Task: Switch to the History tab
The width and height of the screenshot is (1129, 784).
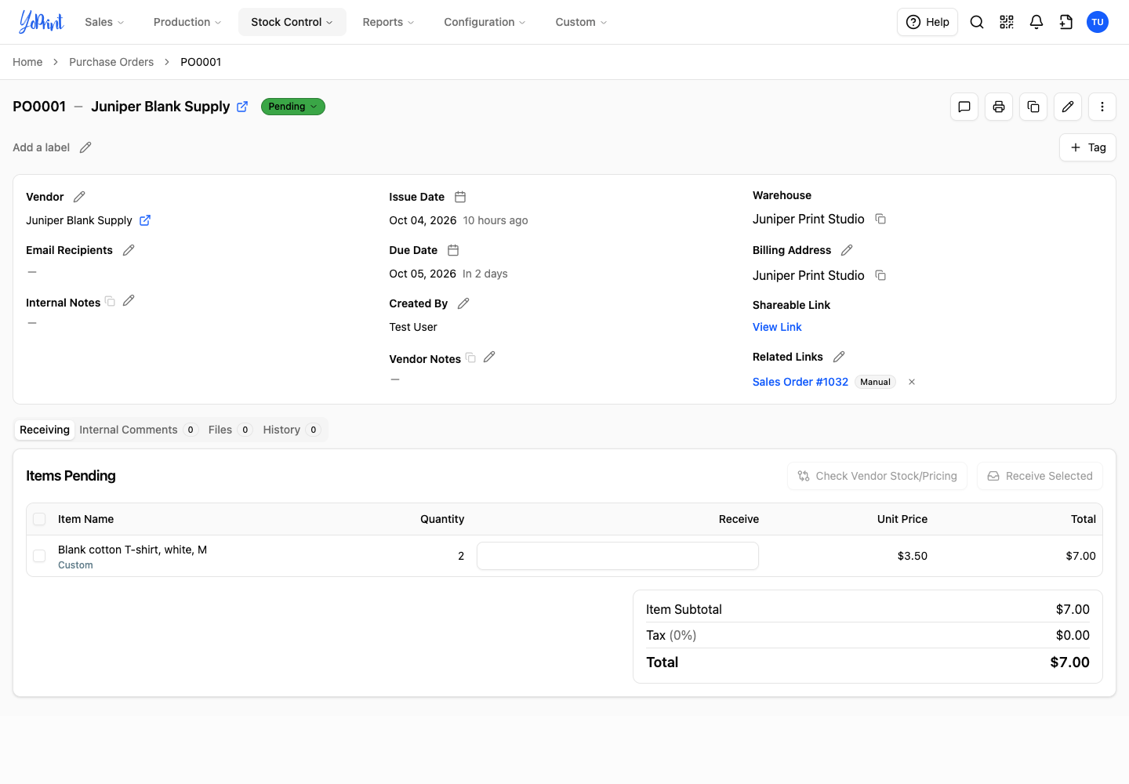Action: tap(291, 430)
